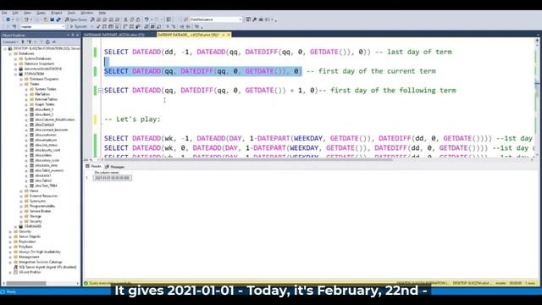The width and height of the screenshot is (542, 305).
Task: Select the XEvent Profiler node
Action: pos(30,273)
